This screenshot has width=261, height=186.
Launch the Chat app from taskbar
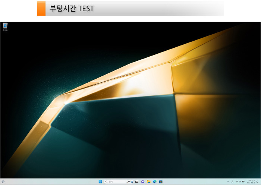(x=143, y=182)
